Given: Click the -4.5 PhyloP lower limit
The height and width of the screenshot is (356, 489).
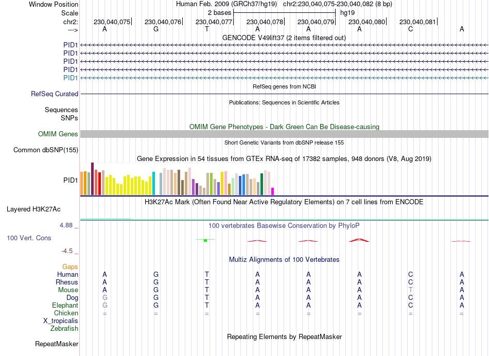Looking at the screenshot, I should 67,251.
